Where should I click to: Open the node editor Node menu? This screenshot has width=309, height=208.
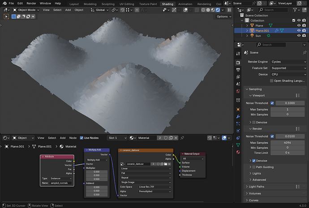73,138
